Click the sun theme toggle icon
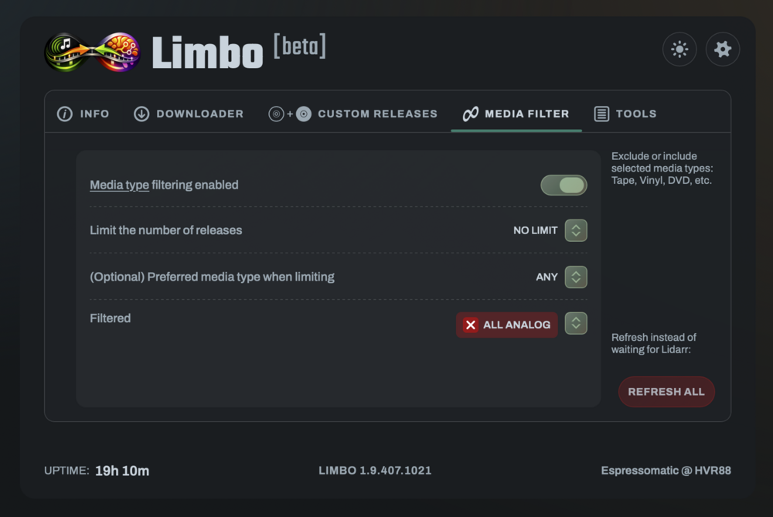The width and height of the screenshot is (773, 517). tap(679, 49)
